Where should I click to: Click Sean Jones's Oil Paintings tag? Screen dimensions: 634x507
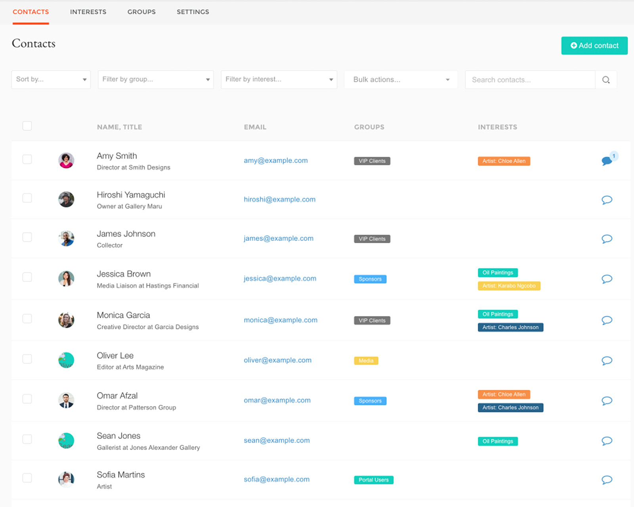pyautogui.click(x=498, y=441)
